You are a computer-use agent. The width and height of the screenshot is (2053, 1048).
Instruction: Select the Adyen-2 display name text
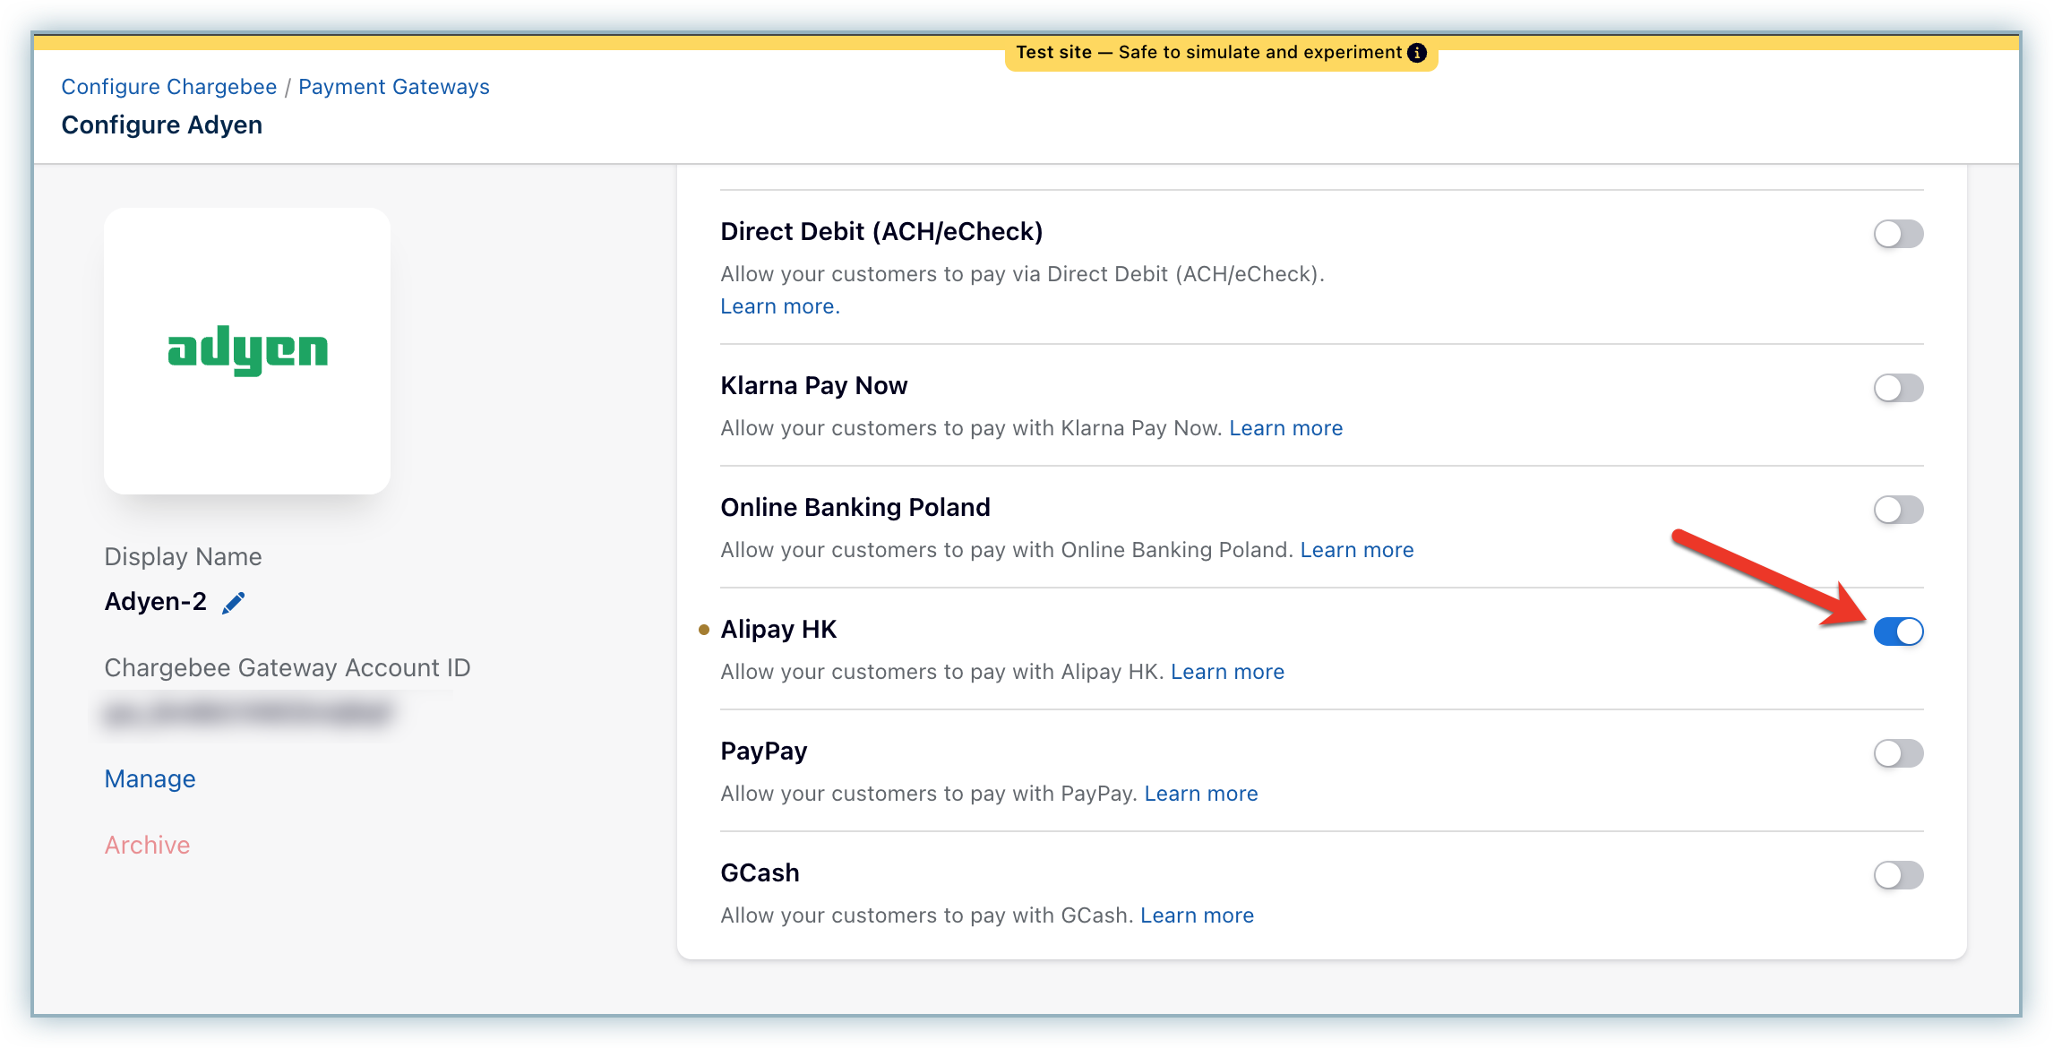(156, 602)
